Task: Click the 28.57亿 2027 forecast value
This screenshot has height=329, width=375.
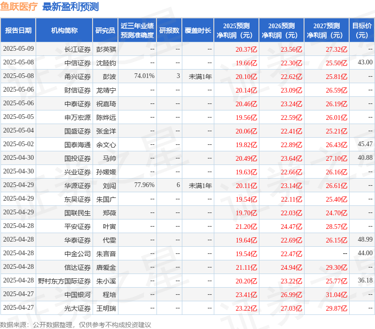Action: [x=336, y=227]
